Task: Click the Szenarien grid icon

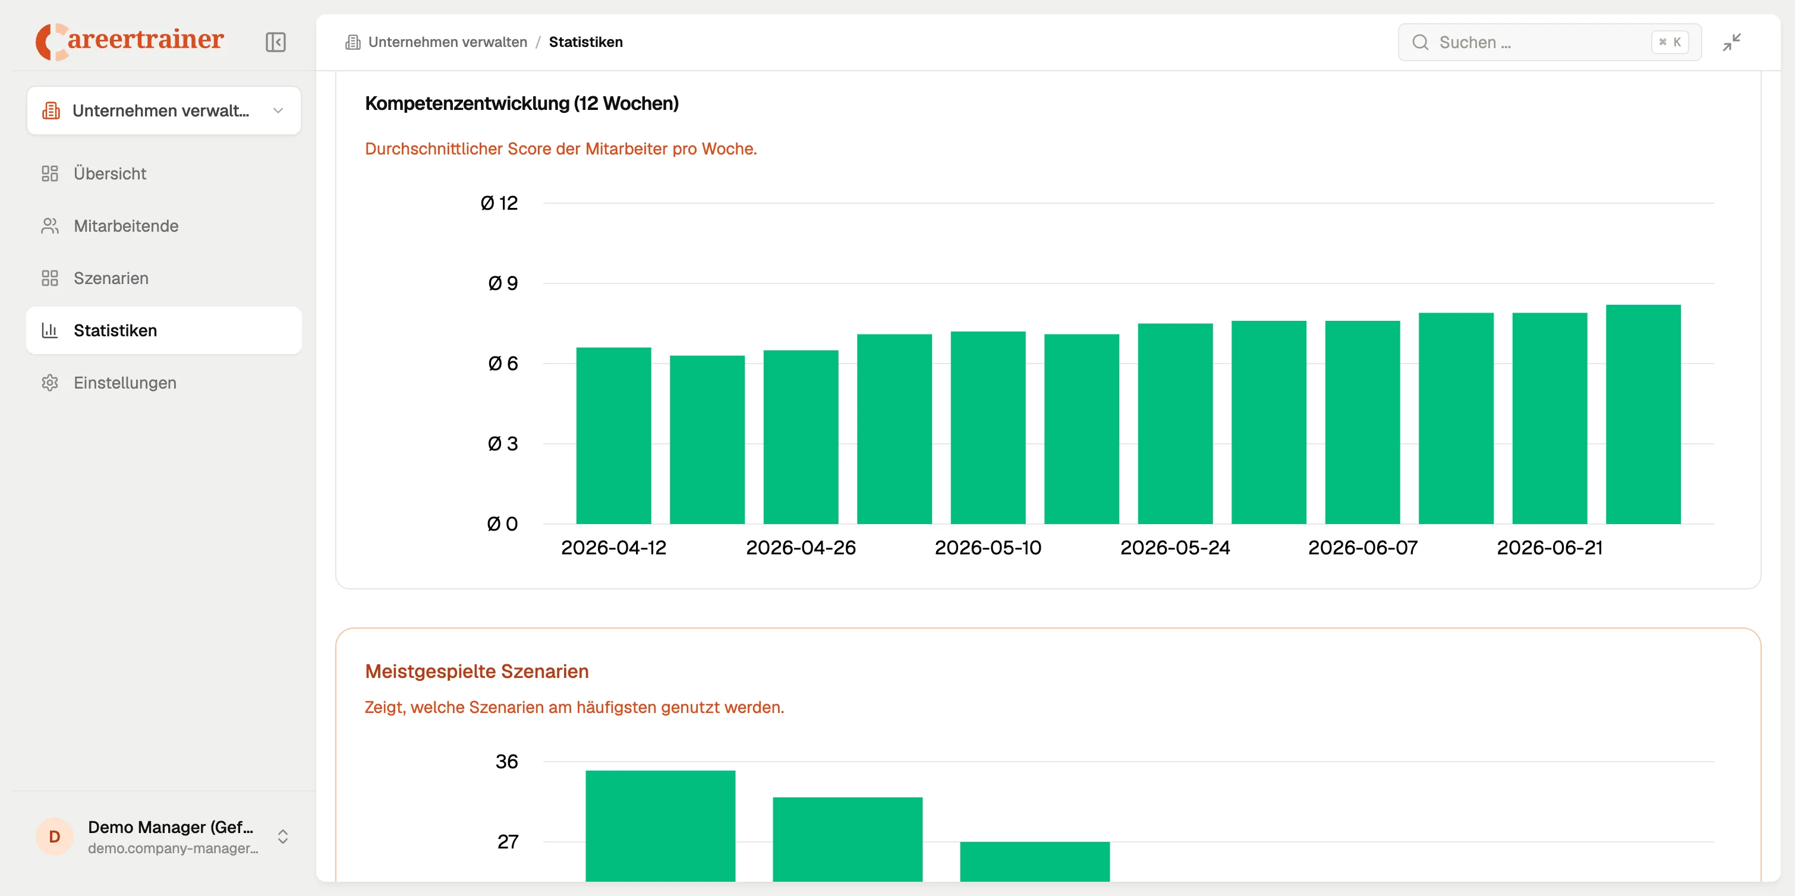Action: point(49,278)
